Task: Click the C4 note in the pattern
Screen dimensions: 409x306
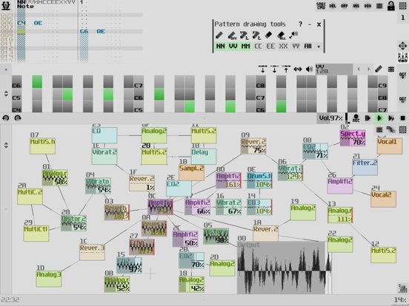Action: pyautogui.click(x=21, y=23)
